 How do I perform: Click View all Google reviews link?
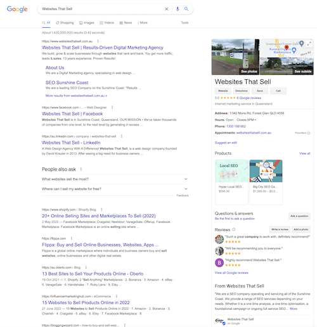tap(231, 272)
